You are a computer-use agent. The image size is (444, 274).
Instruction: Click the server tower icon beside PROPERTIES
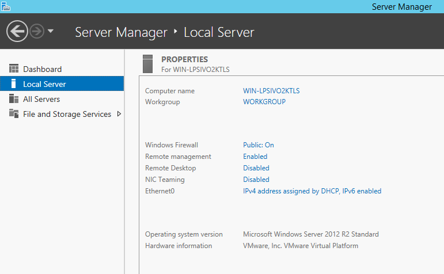point(147,64)
